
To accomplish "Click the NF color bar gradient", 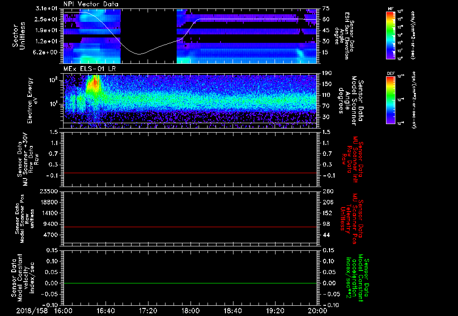I will click(x=391, y=35).
